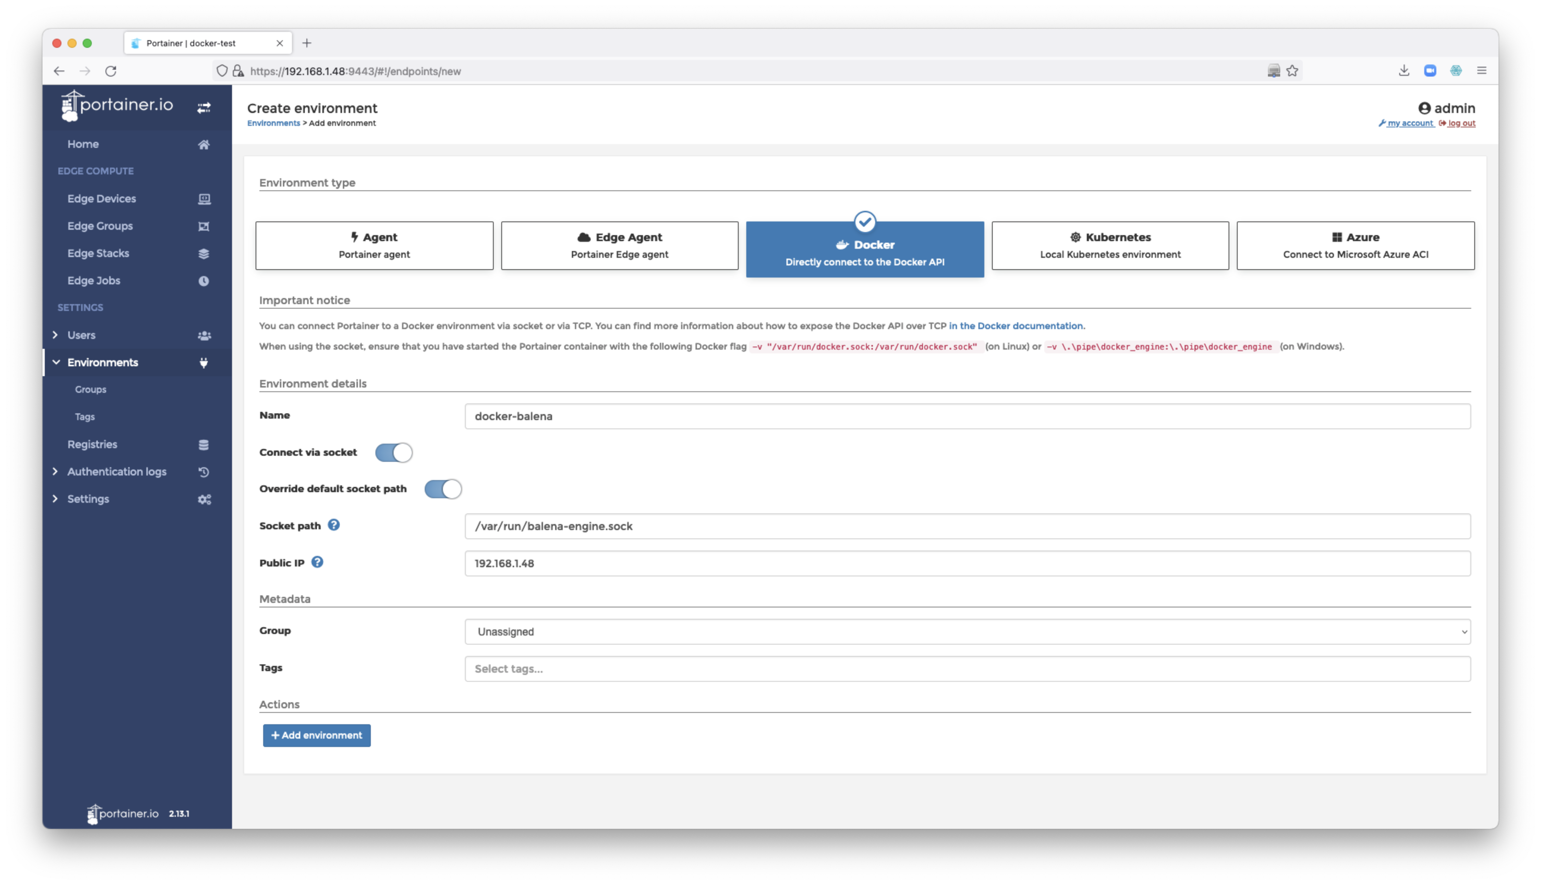Open the Group dropdown
1541x885 pixels.
(967, 632)
